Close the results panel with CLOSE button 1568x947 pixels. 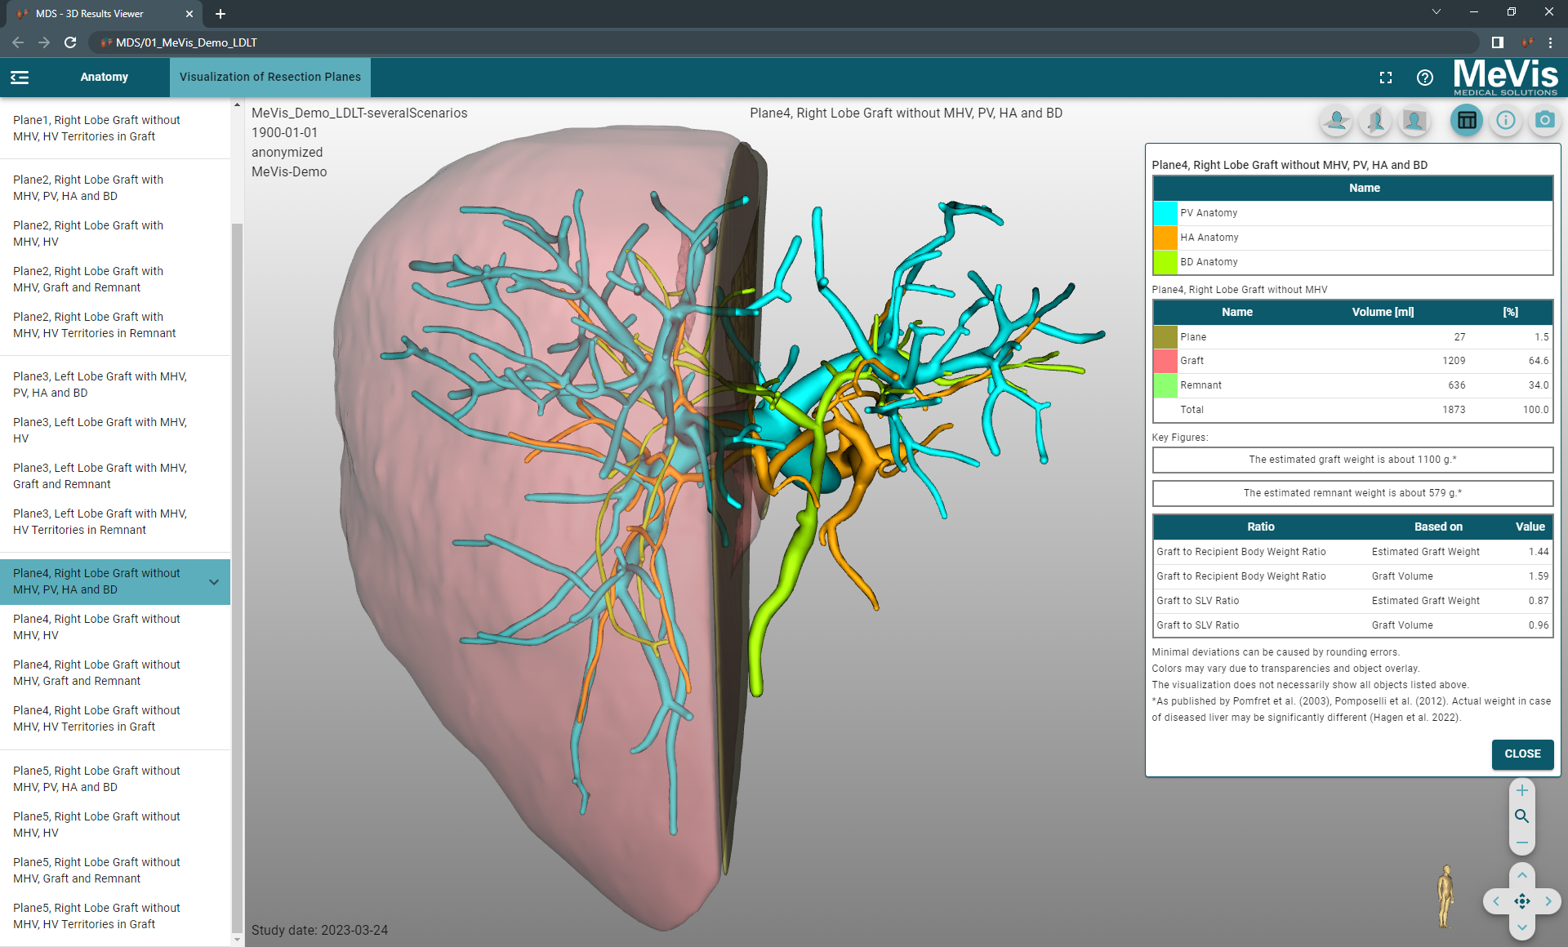(x=1522, y=754)
